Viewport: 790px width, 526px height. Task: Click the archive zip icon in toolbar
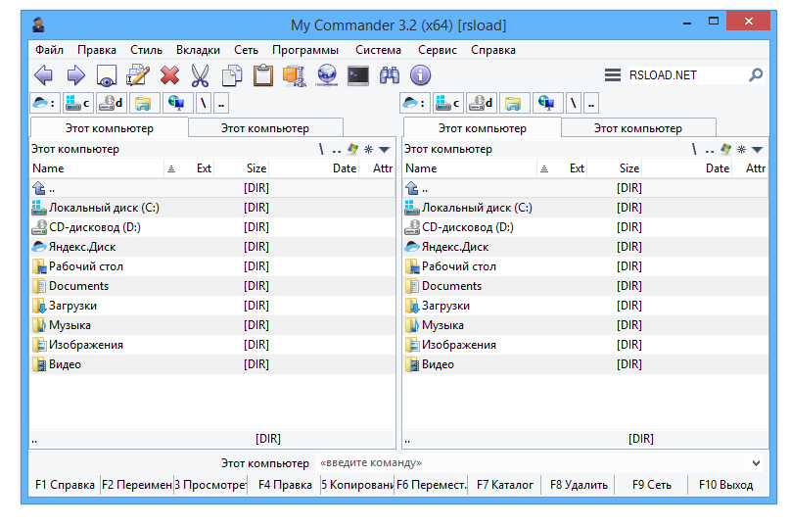[x=295, y=75]
